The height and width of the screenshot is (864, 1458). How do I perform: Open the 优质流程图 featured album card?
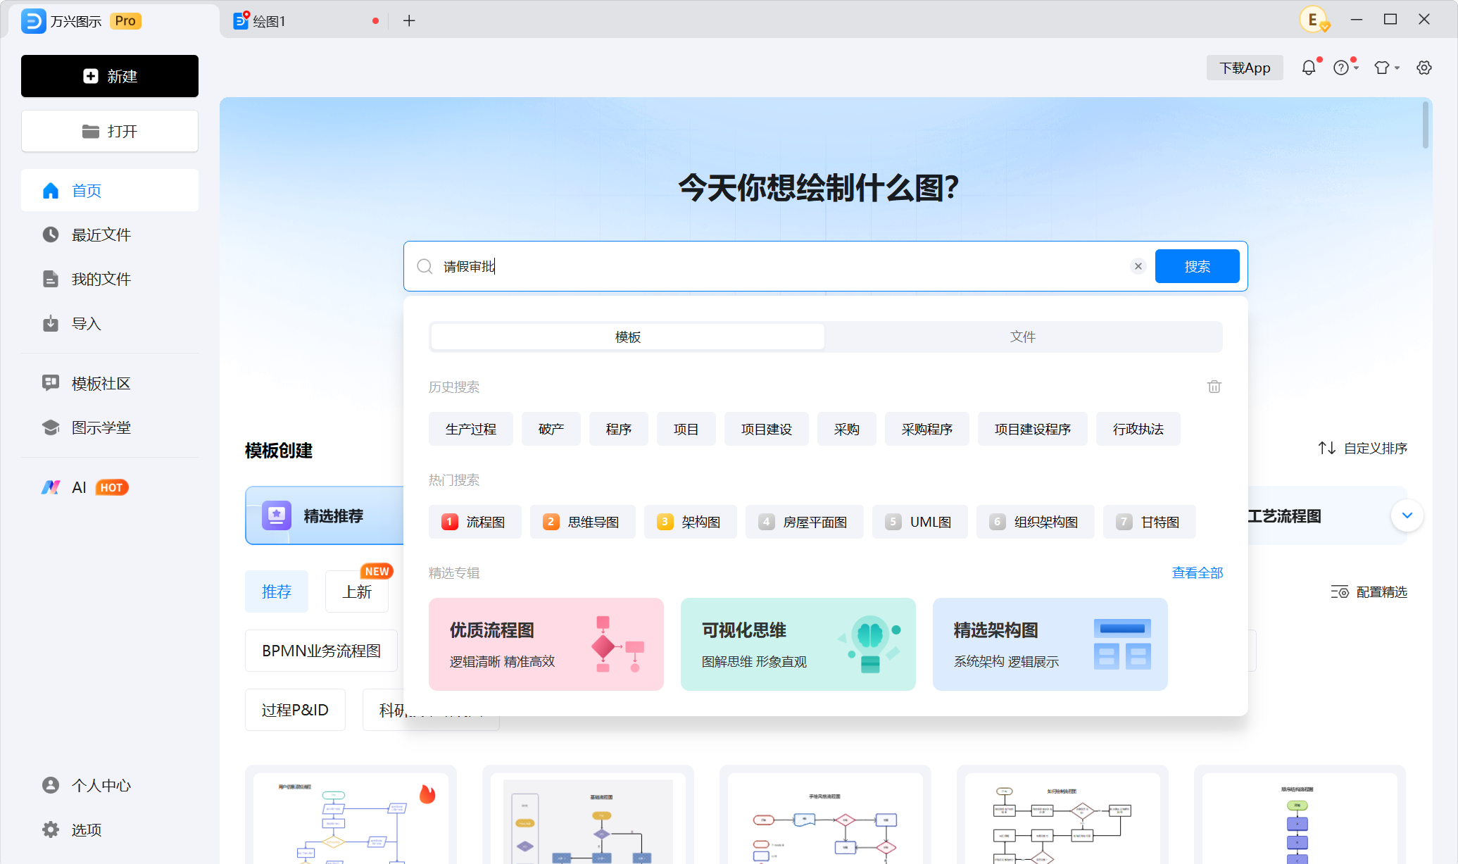546,644
